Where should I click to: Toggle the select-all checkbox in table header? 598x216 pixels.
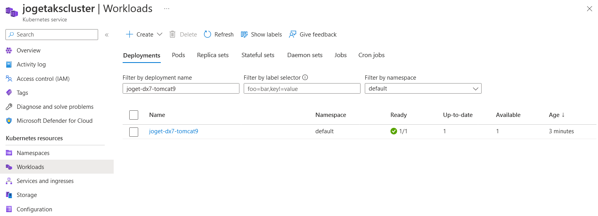[x=134, y=115]
